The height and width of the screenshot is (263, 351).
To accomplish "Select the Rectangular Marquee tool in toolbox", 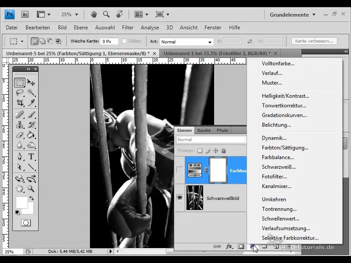I will 20,82.
